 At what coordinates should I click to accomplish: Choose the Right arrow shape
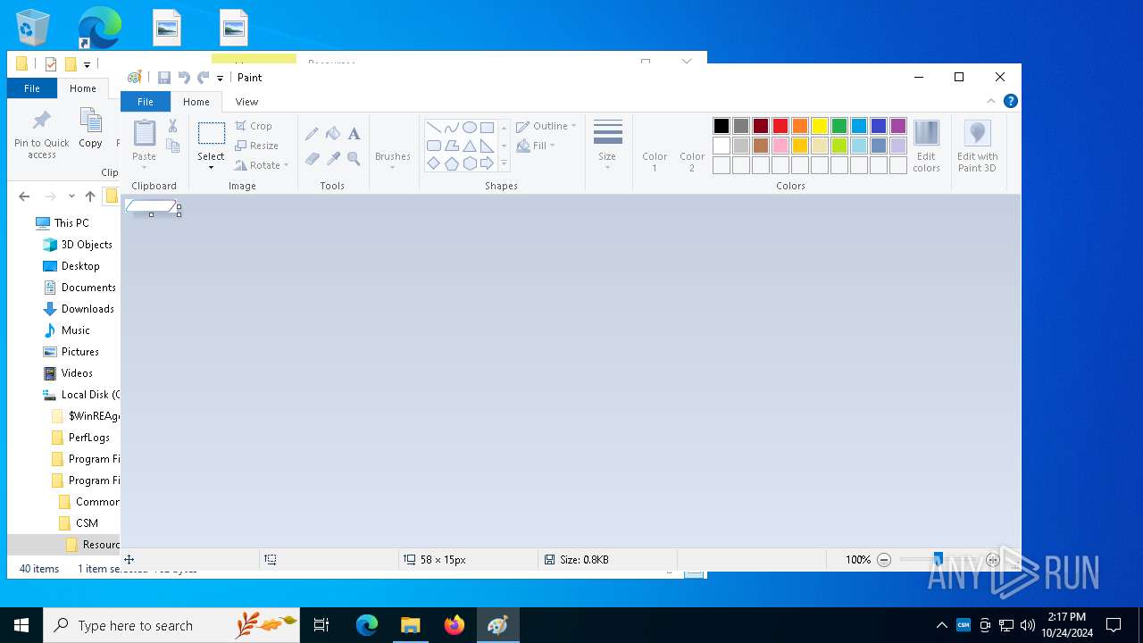click(x=488, y=163)
